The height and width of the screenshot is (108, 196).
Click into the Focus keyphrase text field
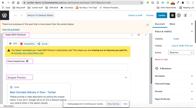click(x=68, y=67)
